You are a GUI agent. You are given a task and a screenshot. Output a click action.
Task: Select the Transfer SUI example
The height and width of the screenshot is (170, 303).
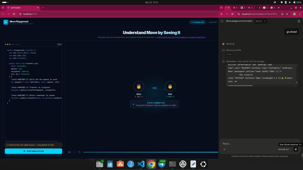(198, 22)
